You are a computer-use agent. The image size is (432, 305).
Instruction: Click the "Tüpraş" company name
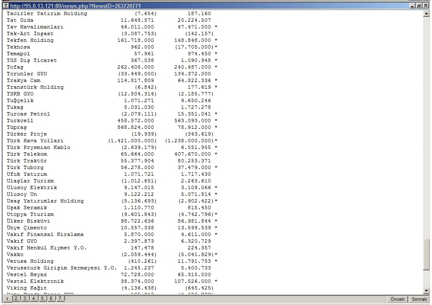point(17,128)
